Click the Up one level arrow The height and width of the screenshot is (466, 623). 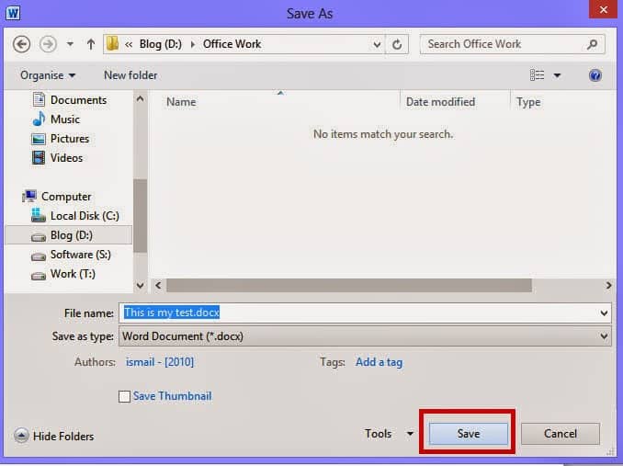[91, 44]
